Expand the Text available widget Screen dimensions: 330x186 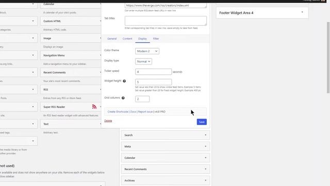click(71, 124)
